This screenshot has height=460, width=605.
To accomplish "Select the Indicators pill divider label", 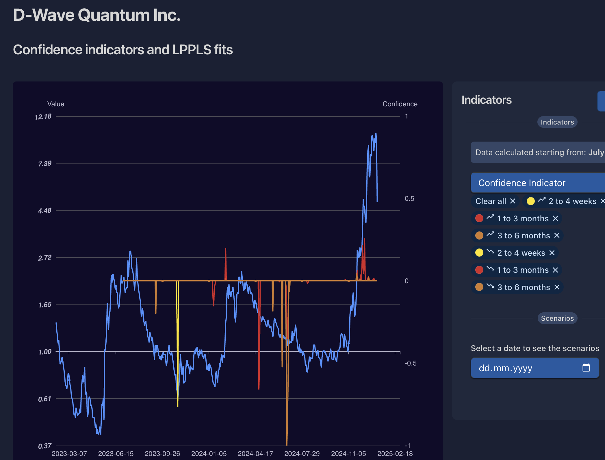I will click(557, 122).
